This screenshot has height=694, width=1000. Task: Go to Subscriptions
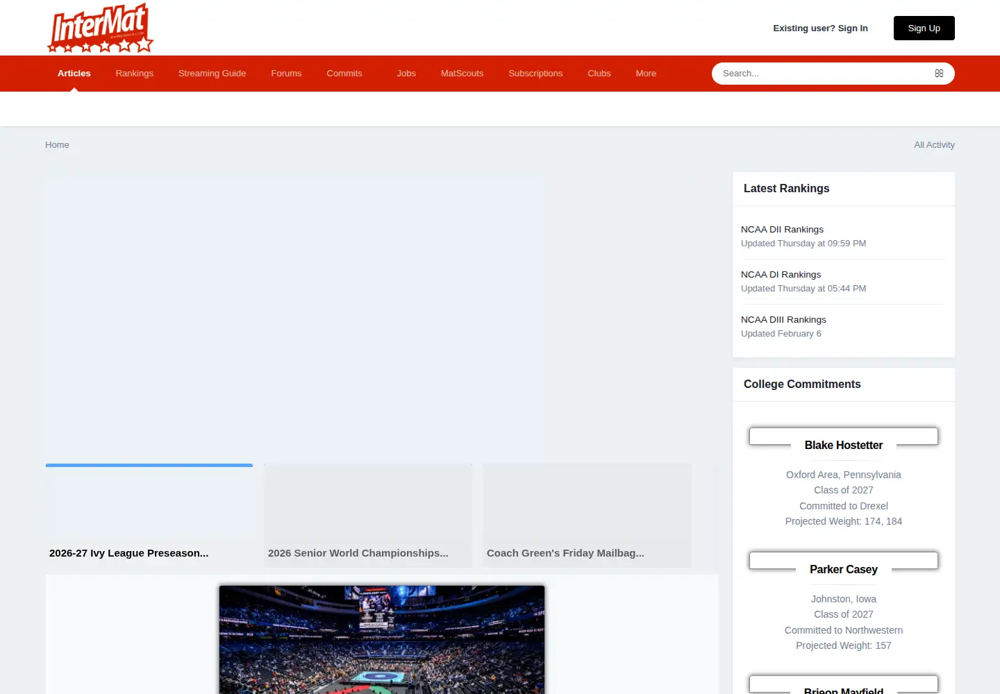tap(535, 74)
